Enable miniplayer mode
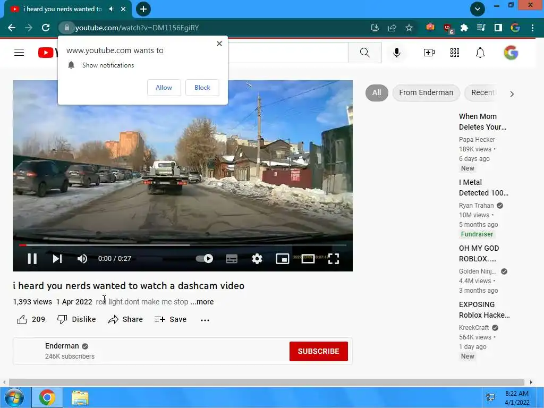The width and height of the screenshot is (544, 408). tap(283, 259)
